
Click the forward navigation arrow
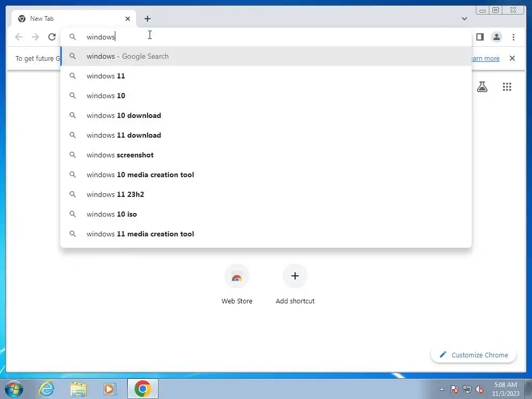(35, 37)
